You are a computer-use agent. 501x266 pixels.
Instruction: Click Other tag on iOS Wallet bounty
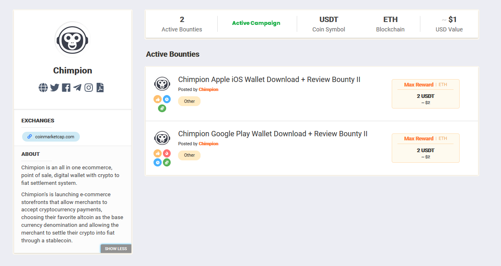(x=189, y=101)
